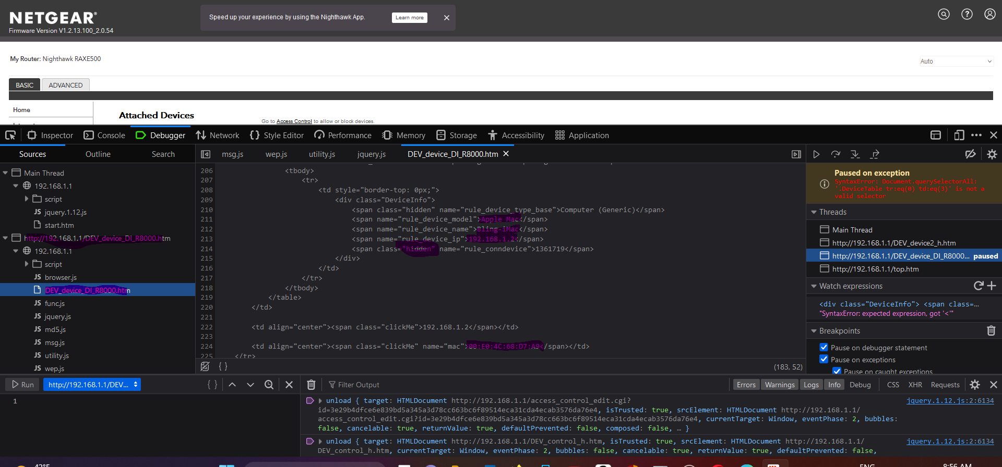Viewport: 1002px width, 467px height.
Task: Switch to the Console tab
Action: (x=104, y=136)
